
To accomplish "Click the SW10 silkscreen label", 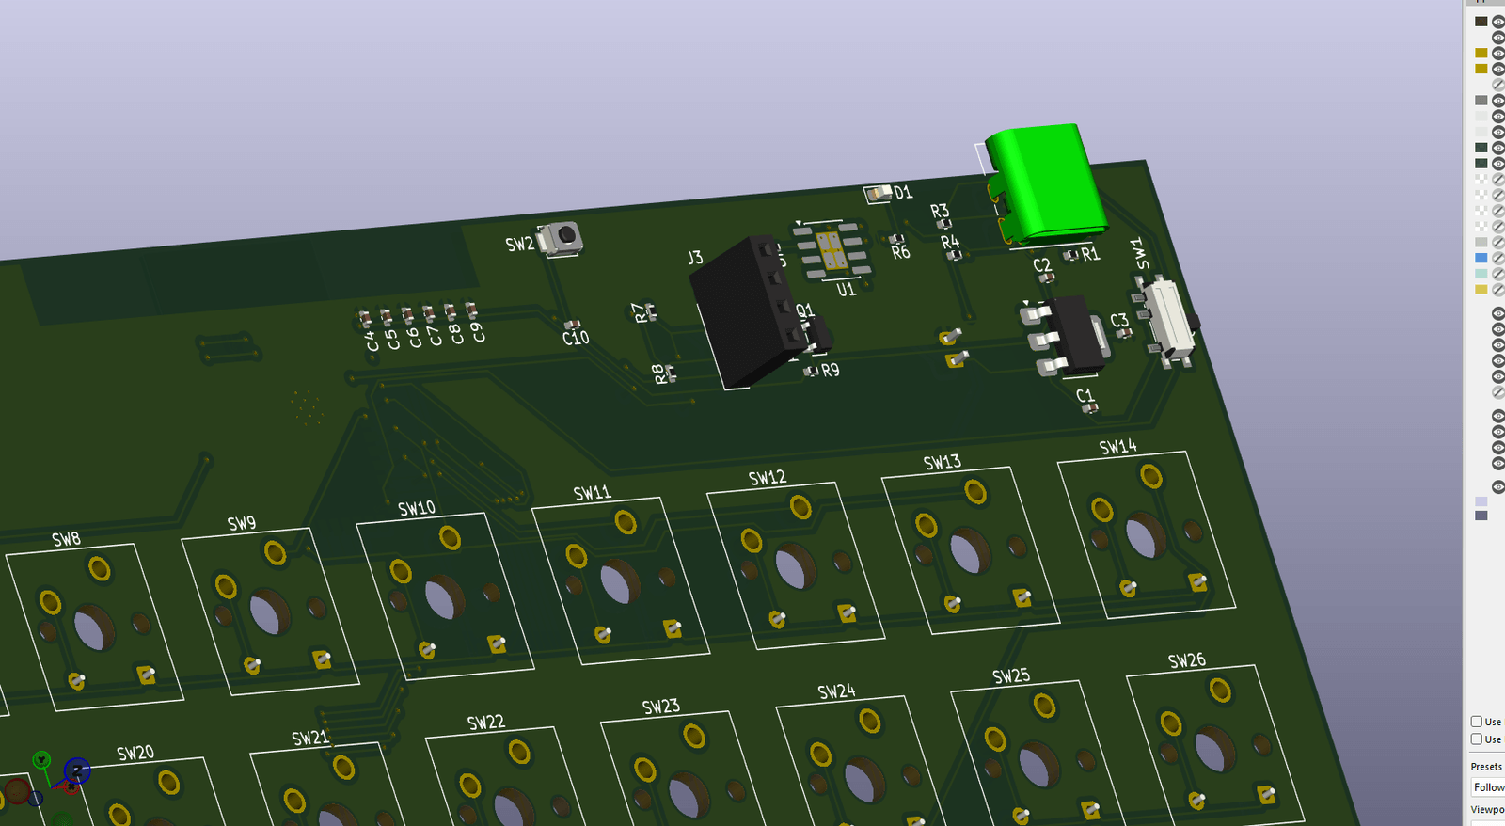I will [x=417, y=508].
